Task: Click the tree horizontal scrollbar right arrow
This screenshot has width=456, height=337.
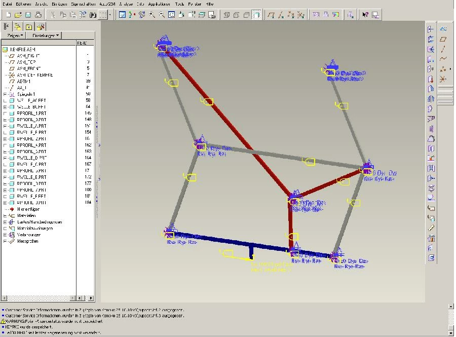Action: [x=91, y=298]
